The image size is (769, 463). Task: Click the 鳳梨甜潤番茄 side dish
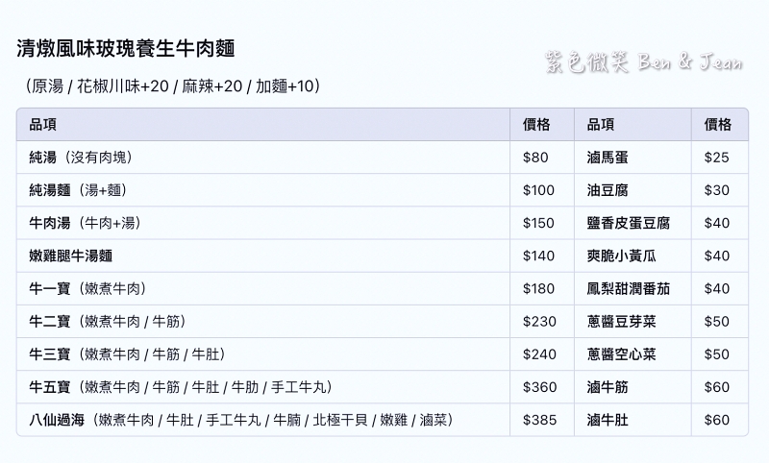point(629,288)
